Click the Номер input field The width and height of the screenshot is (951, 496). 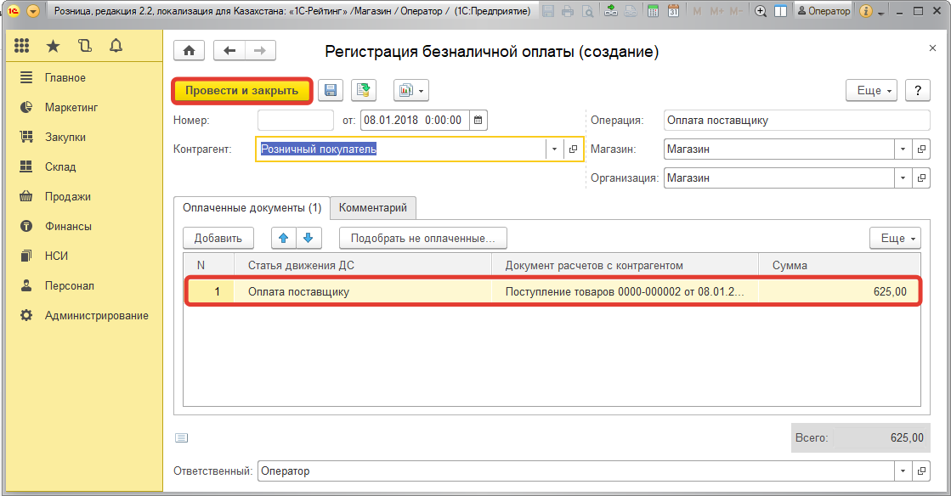(x=295, y=121)
